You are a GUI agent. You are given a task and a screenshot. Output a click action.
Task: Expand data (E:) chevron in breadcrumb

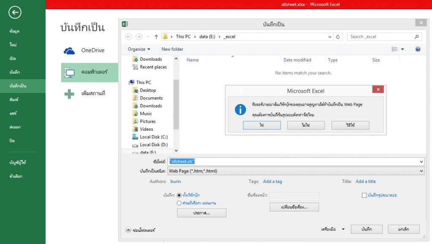219,37
